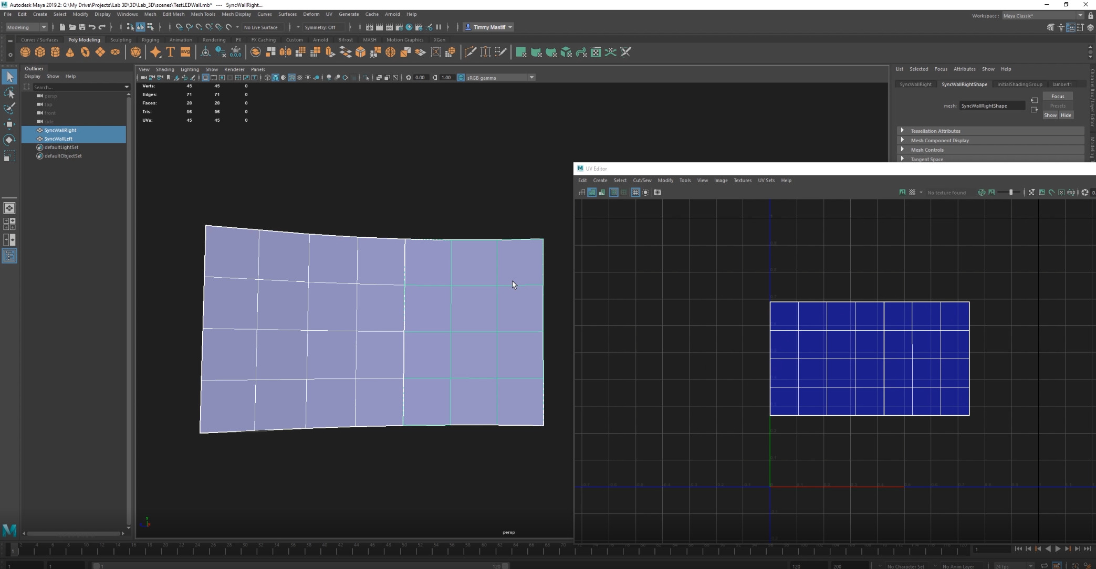Open the sRGB gamma view transform dropdown
The image size is (1096, 569).
coord(531,78)
